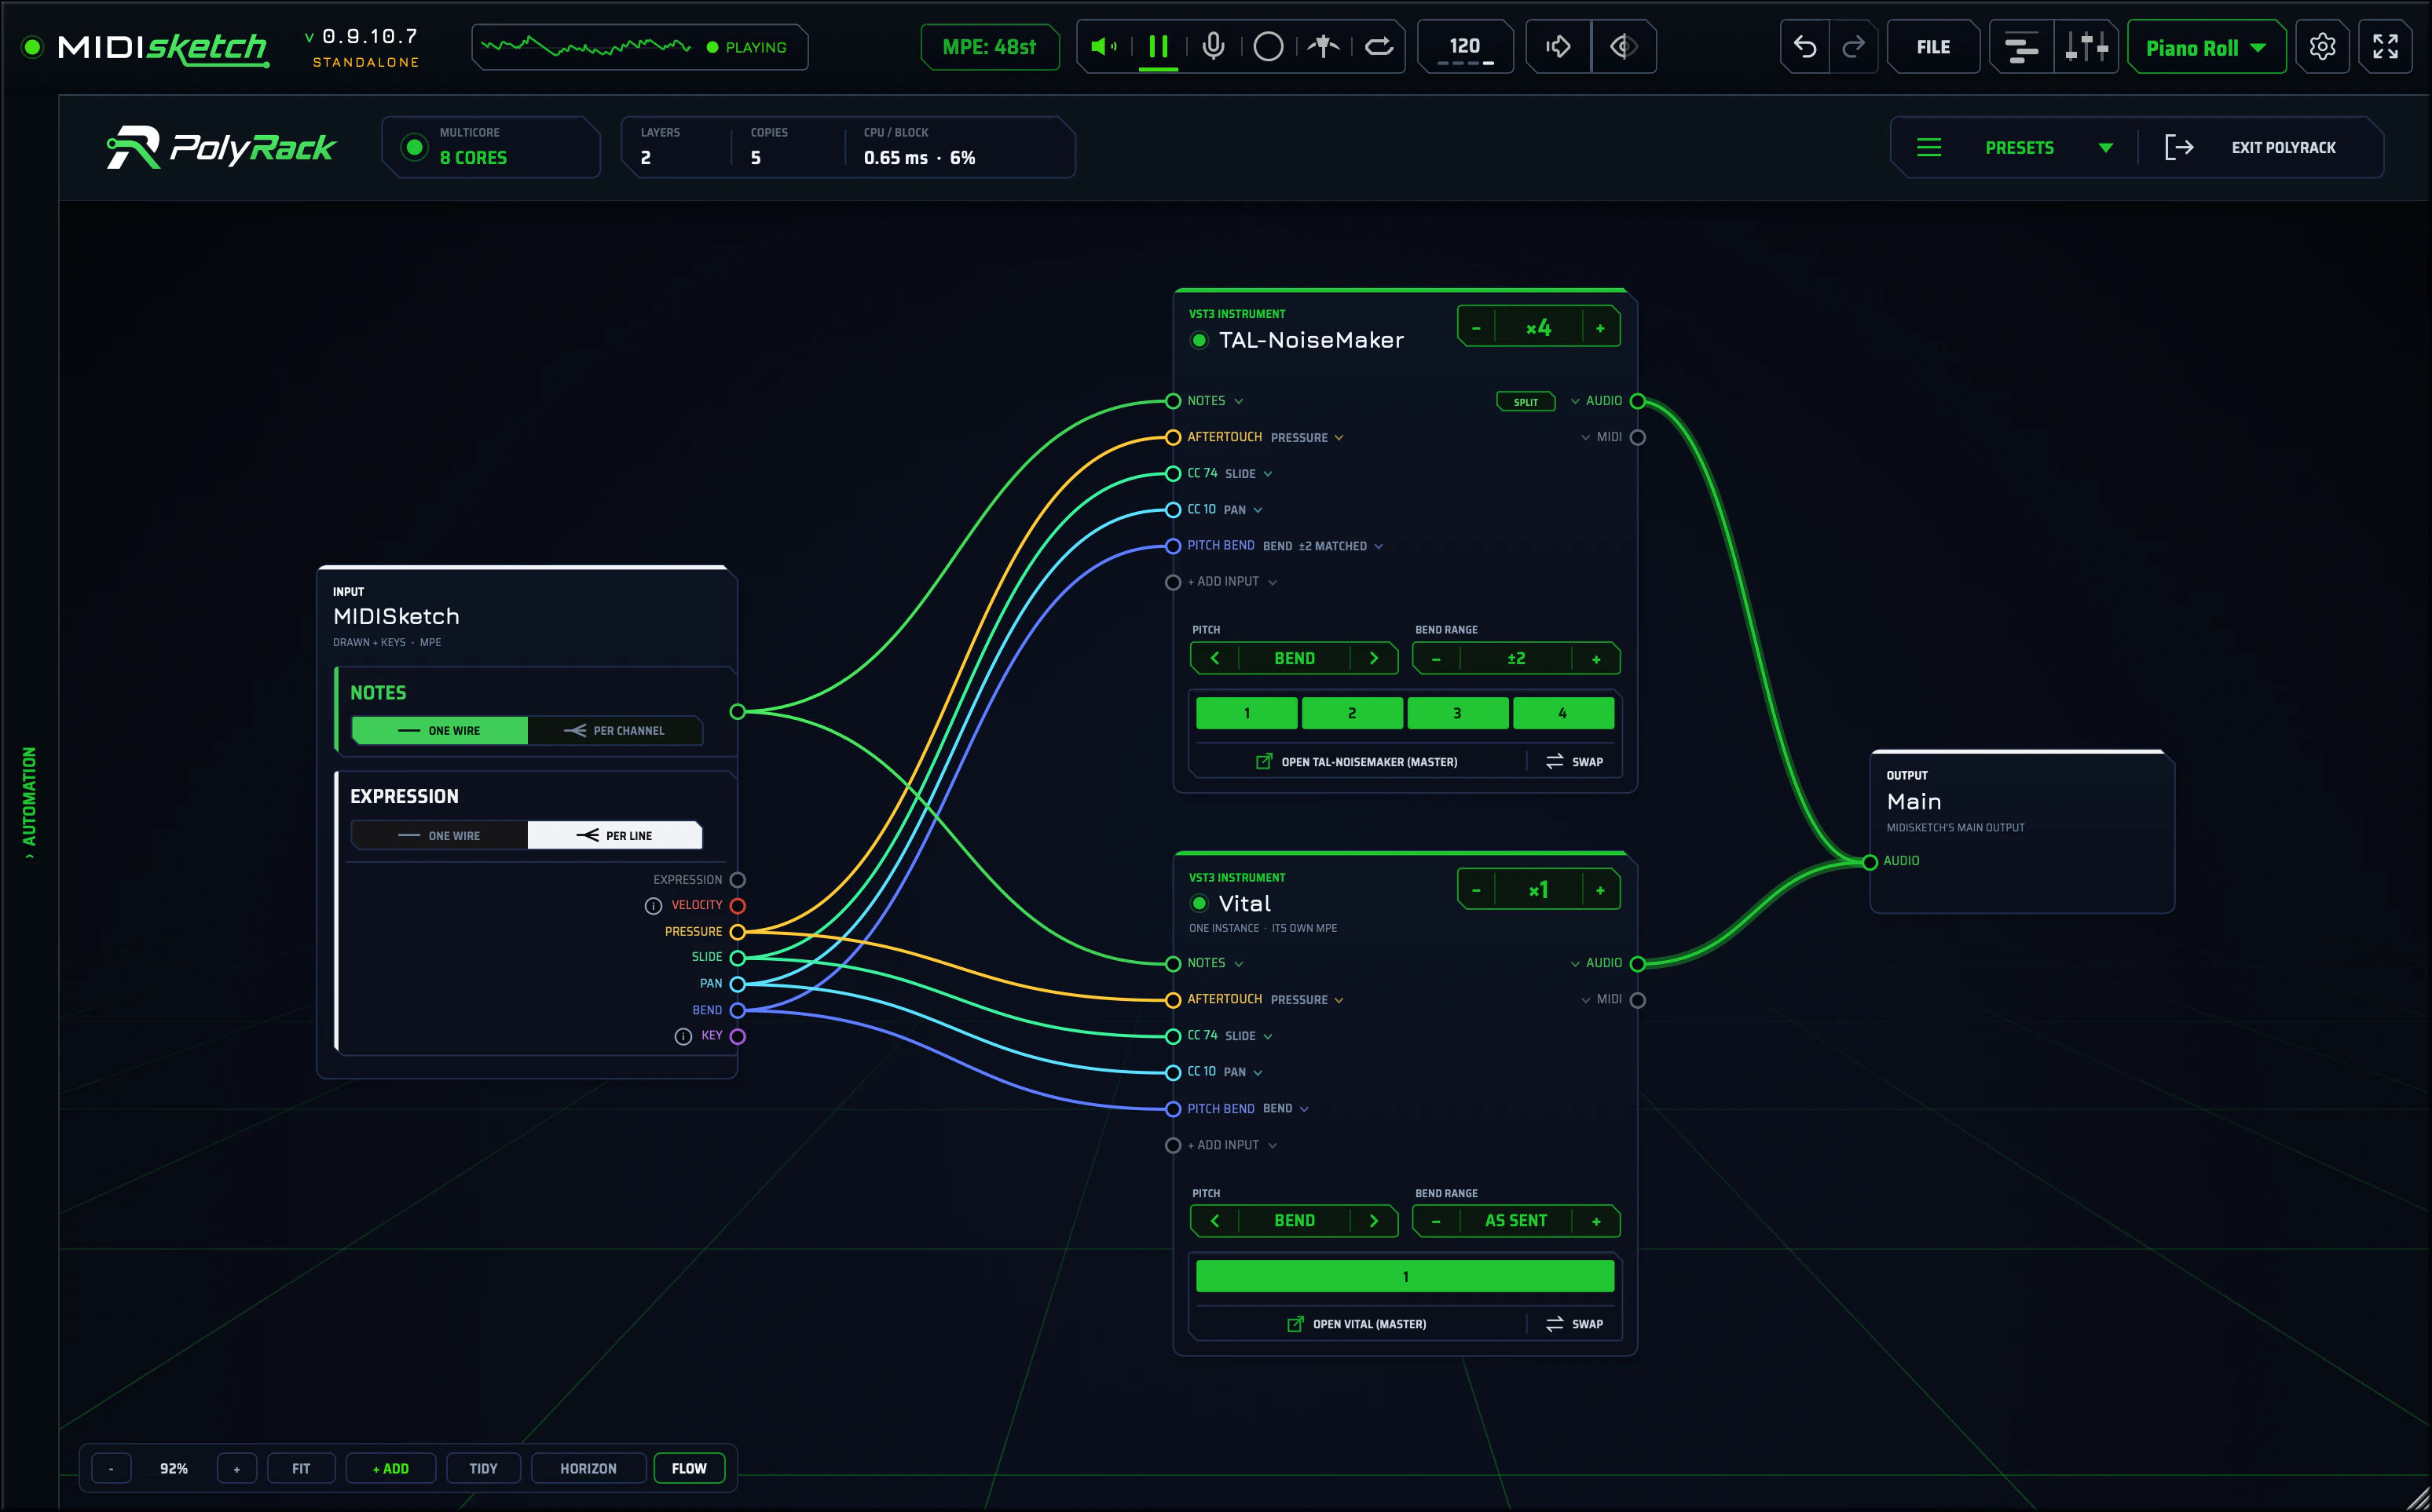Select the FLOW layout mode

(x=688, y=1468)
